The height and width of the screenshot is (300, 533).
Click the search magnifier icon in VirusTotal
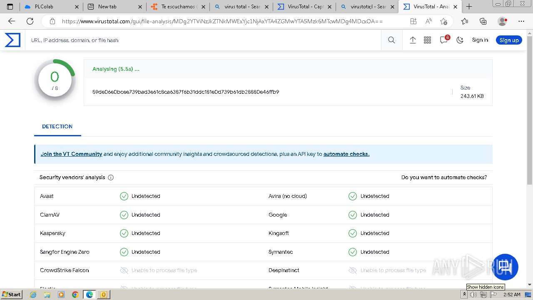click(391, 40)
